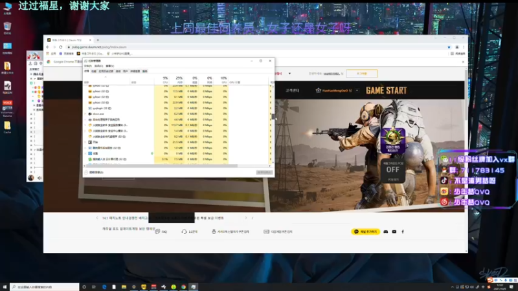Click Chrome's back navigation arrow
The height and width of the screenshot is (291, 518).
pos(48,47)
